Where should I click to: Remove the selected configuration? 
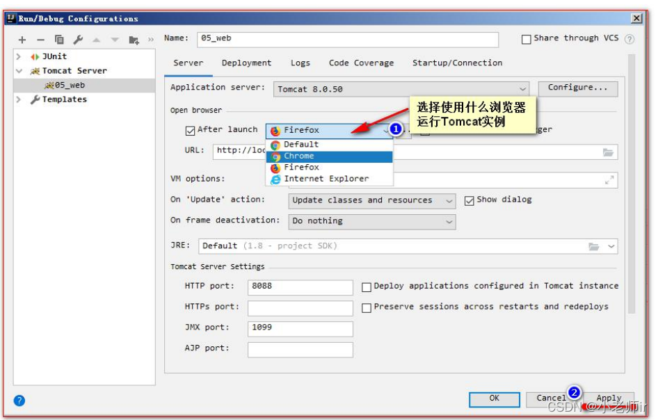click(41, 40)
